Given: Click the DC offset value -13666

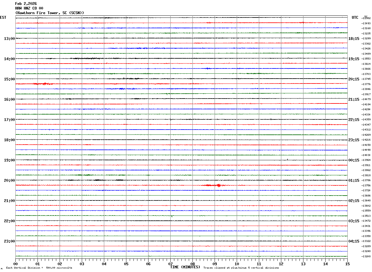Looking at the screenshot, I should 366,69.
